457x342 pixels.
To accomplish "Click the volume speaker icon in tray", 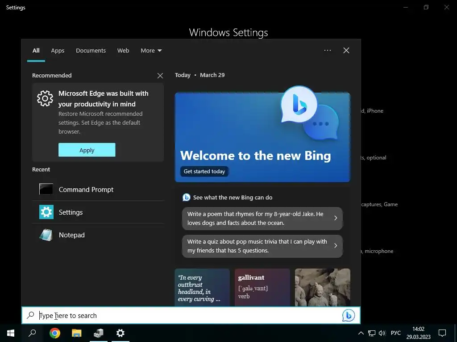I will click(x=382, y=333).
